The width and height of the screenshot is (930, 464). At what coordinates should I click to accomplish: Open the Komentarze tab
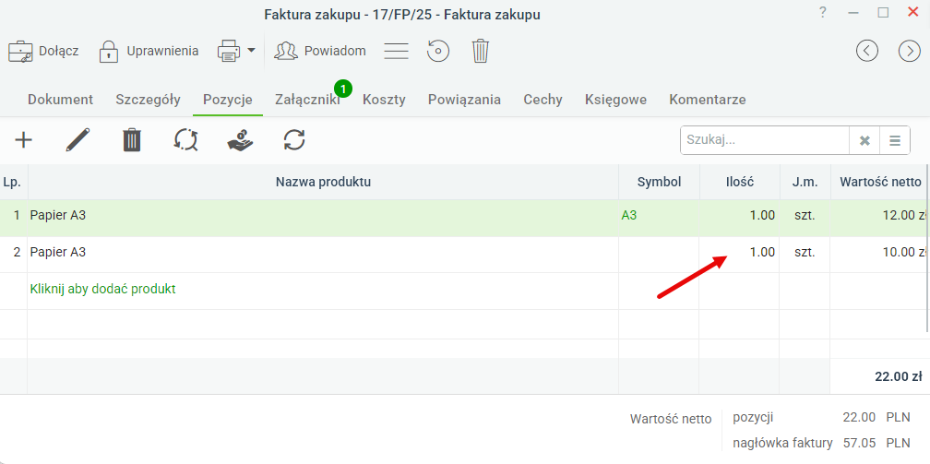point(708,100)
